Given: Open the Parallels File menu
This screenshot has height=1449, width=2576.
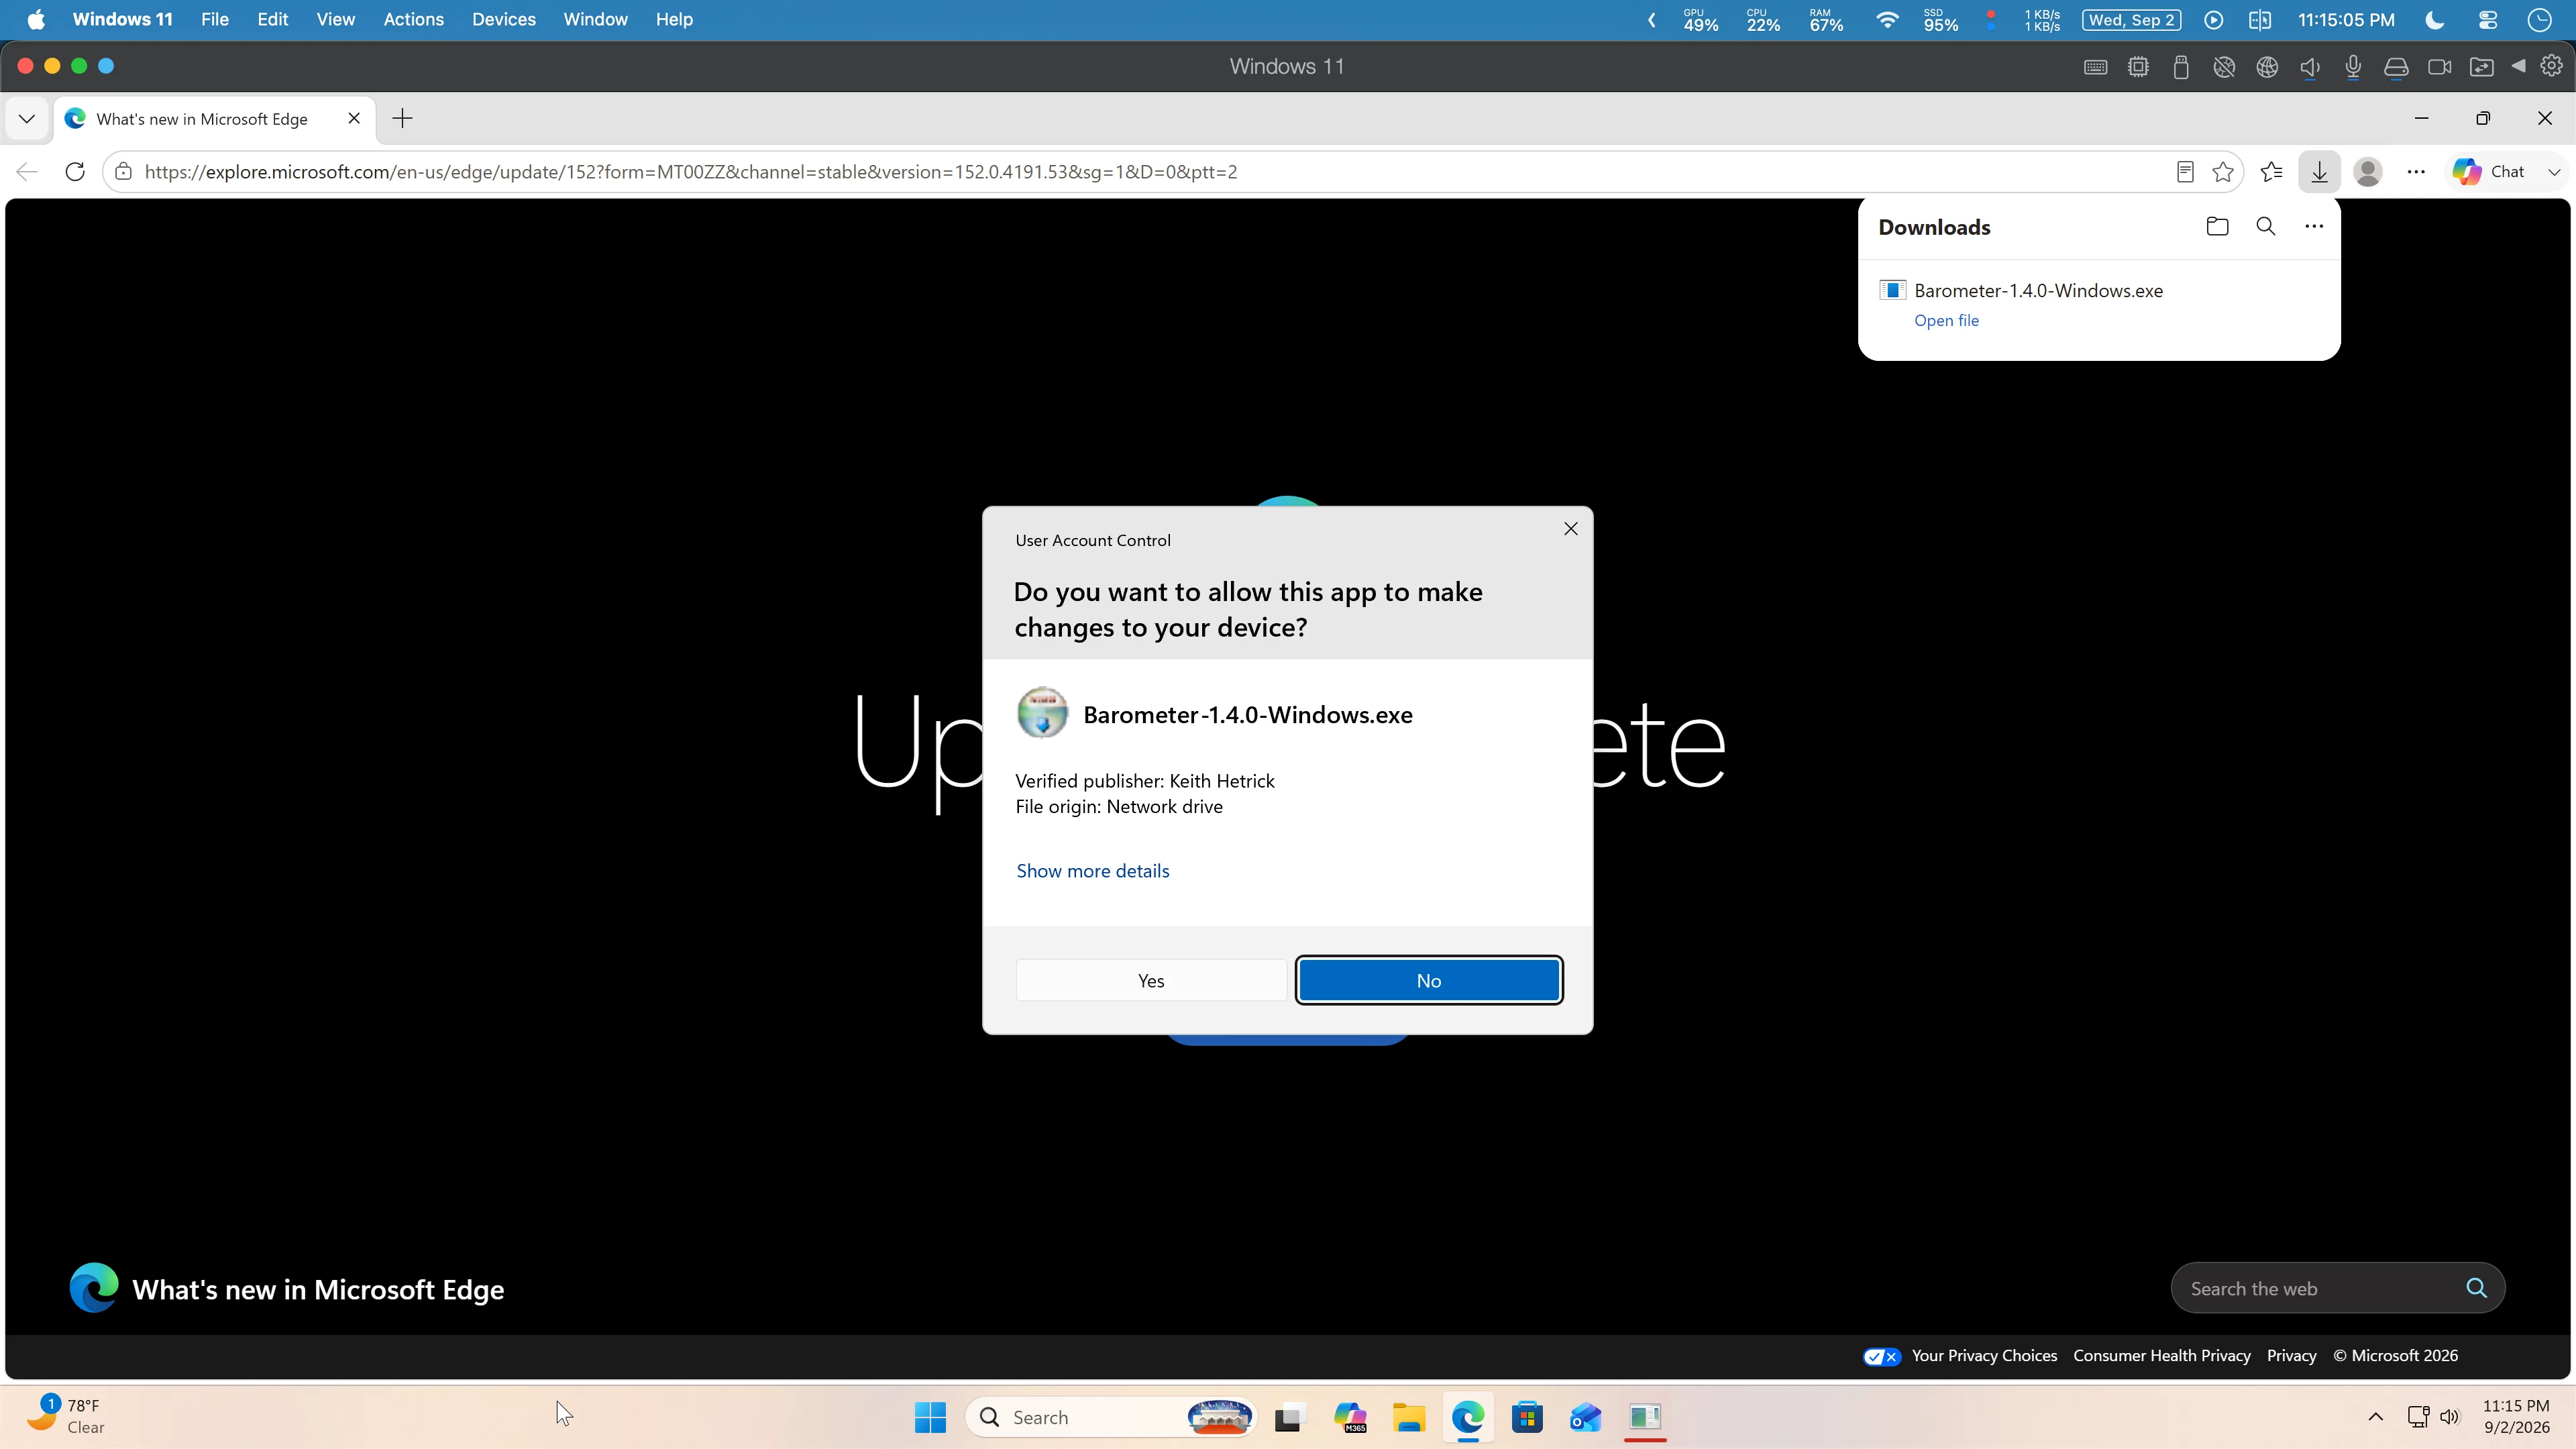Looking at the screenshot, I should [x=214, y=19].
